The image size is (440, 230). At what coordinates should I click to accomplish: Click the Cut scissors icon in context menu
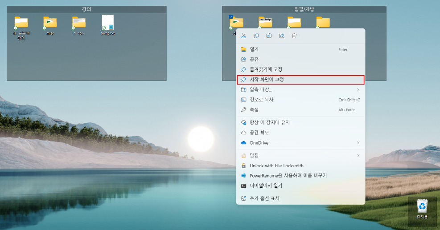click(x=243, y=36)
